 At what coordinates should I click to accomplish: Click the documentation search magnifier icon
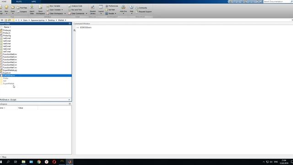(291, 1)
